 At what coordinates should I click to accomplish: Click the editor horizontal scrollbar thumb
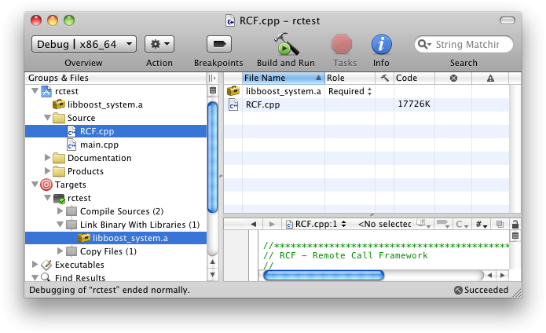tap(324, 275)
